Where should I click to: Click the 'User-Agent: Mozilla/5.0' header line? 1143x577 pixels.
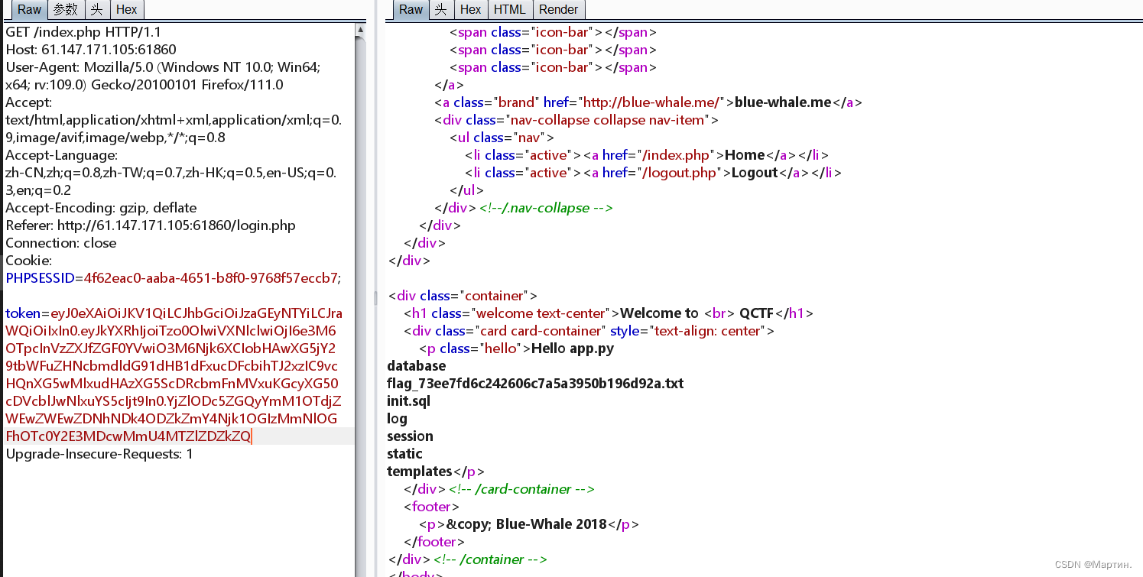(163, 76)
